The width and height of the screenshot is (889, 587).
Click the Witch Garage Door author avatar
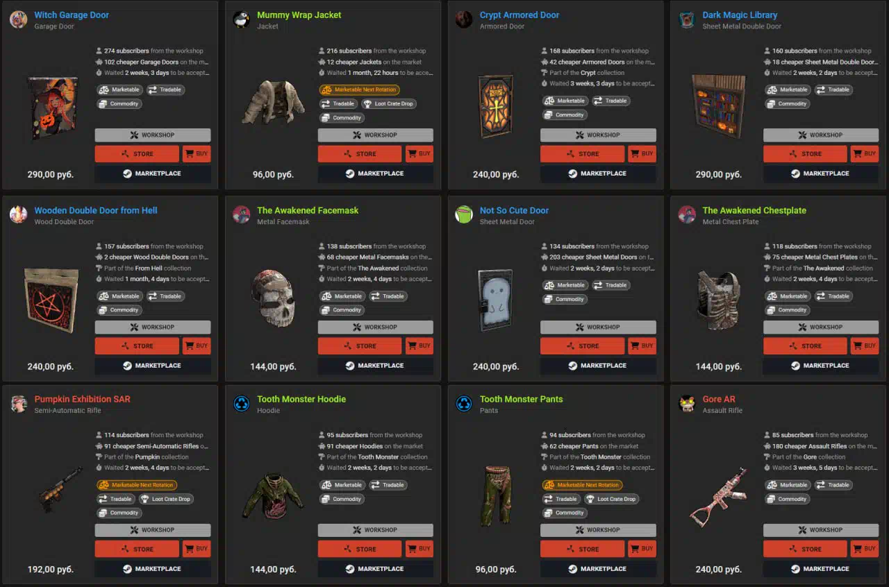pyautogui.click(x=19, y=19)
